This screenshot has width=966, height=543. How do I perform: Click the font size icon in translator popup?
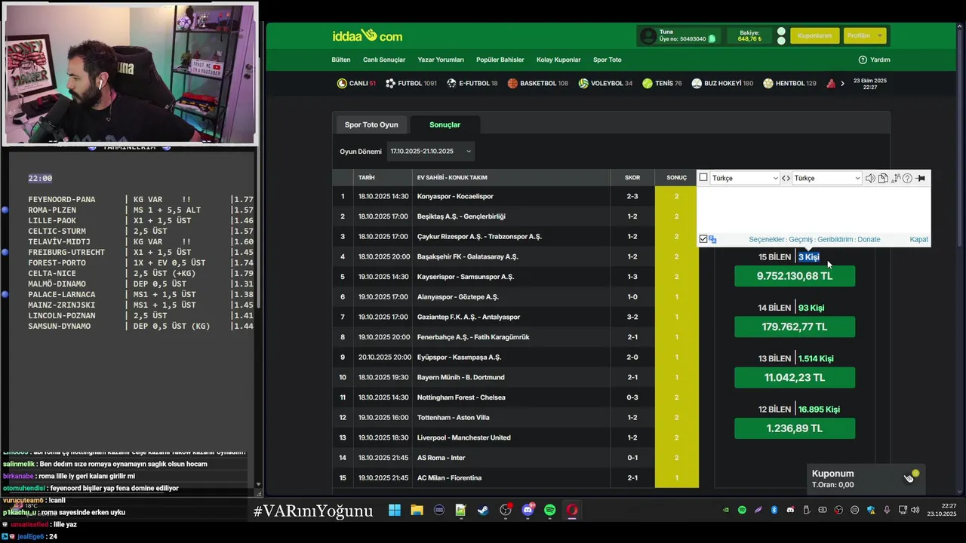click(x=896, y=178)
